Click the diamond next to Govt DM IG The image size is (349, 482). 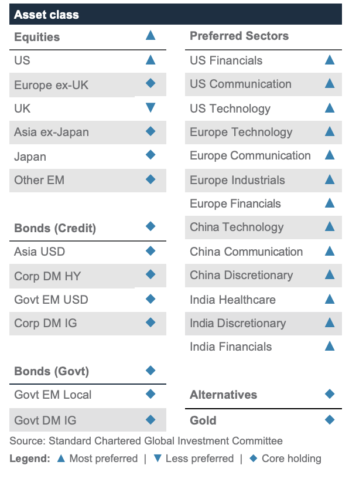pos(150,419)
